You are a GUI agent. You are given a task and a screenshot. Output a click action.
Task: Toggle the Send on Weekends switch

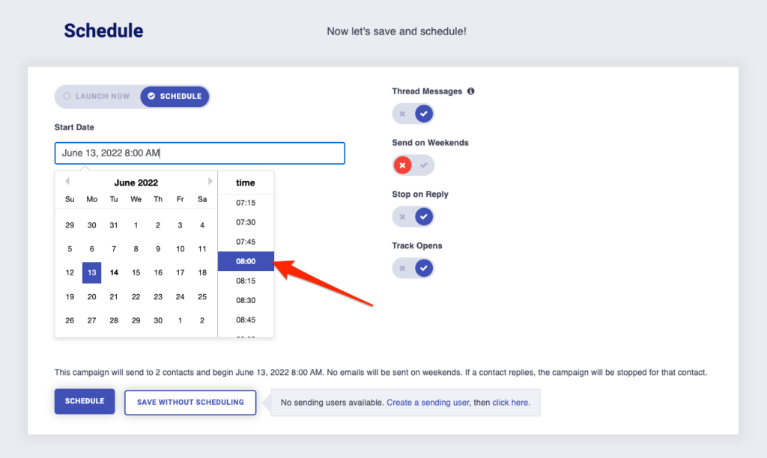pos(413,165)
